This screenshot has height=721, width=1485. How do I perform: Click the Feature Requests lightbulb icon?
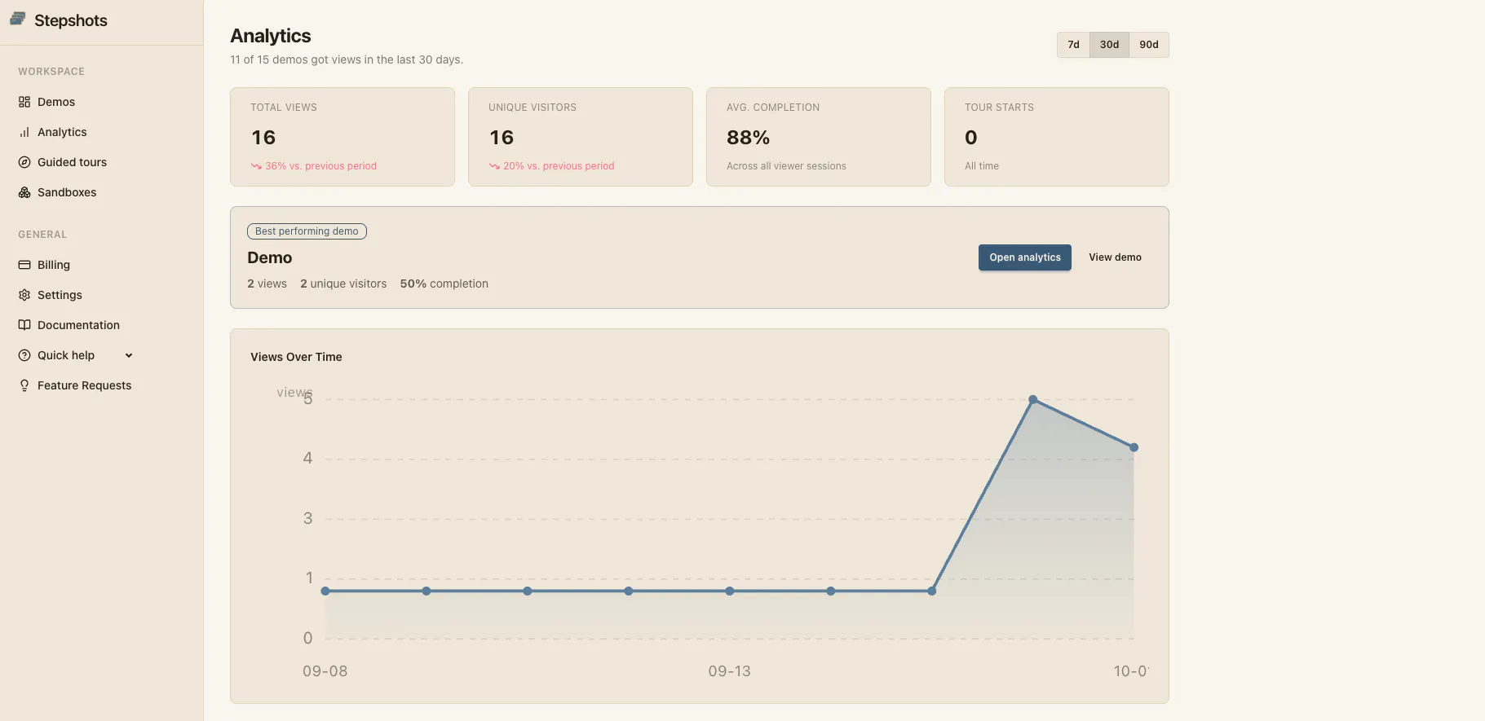pyautogui.click(x=24, y=385)
